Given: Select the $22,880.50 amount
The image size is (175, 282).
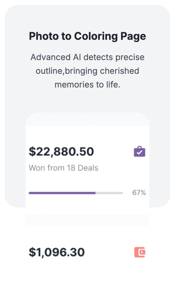Looking at the screenshot, I should 61,152.
